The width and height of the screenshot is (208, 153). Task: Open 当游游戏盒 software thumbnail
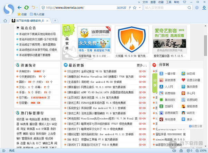[94, 39]
